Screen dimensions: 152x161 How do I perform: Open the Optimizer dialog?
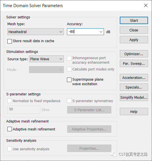(x=134, y=54)
